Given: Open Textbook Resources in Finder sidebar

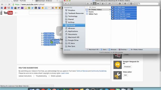Looking at the screenshot, I should click(x=76, y=13).
